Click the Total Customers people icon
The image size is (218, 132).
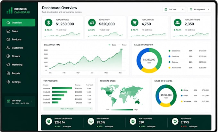pyautogui.click(x=178, y=22)
